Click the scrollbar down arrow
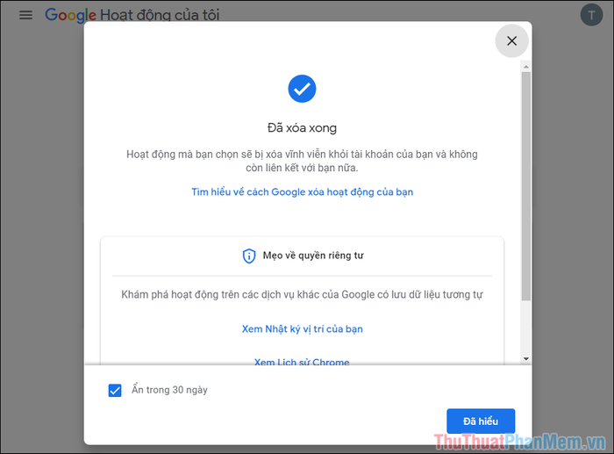This screenshot has height=454, width=614. [x=526, y=359]
